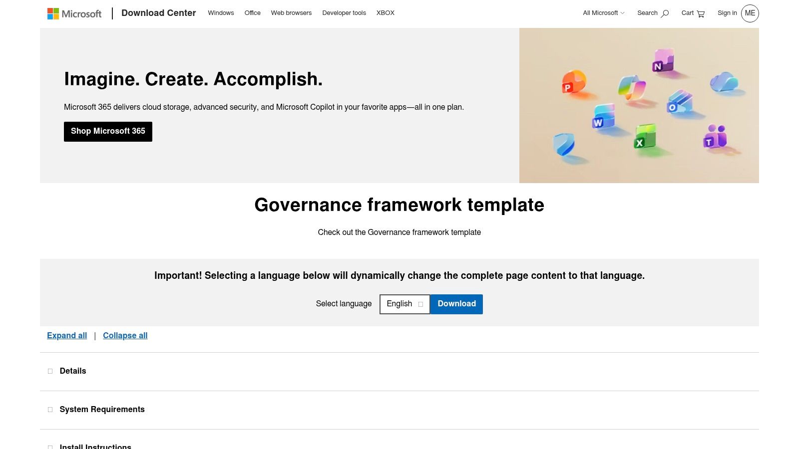Click the Microsoft logo
Image resolution: width=799 pixels, height=449 pixels.
74,13
